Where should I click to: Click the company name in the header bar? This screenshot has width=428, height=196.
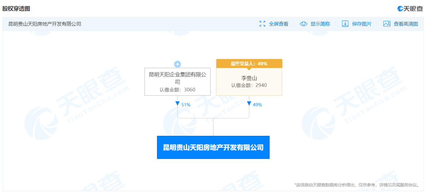pyautogui.click(x=45, y=24)
